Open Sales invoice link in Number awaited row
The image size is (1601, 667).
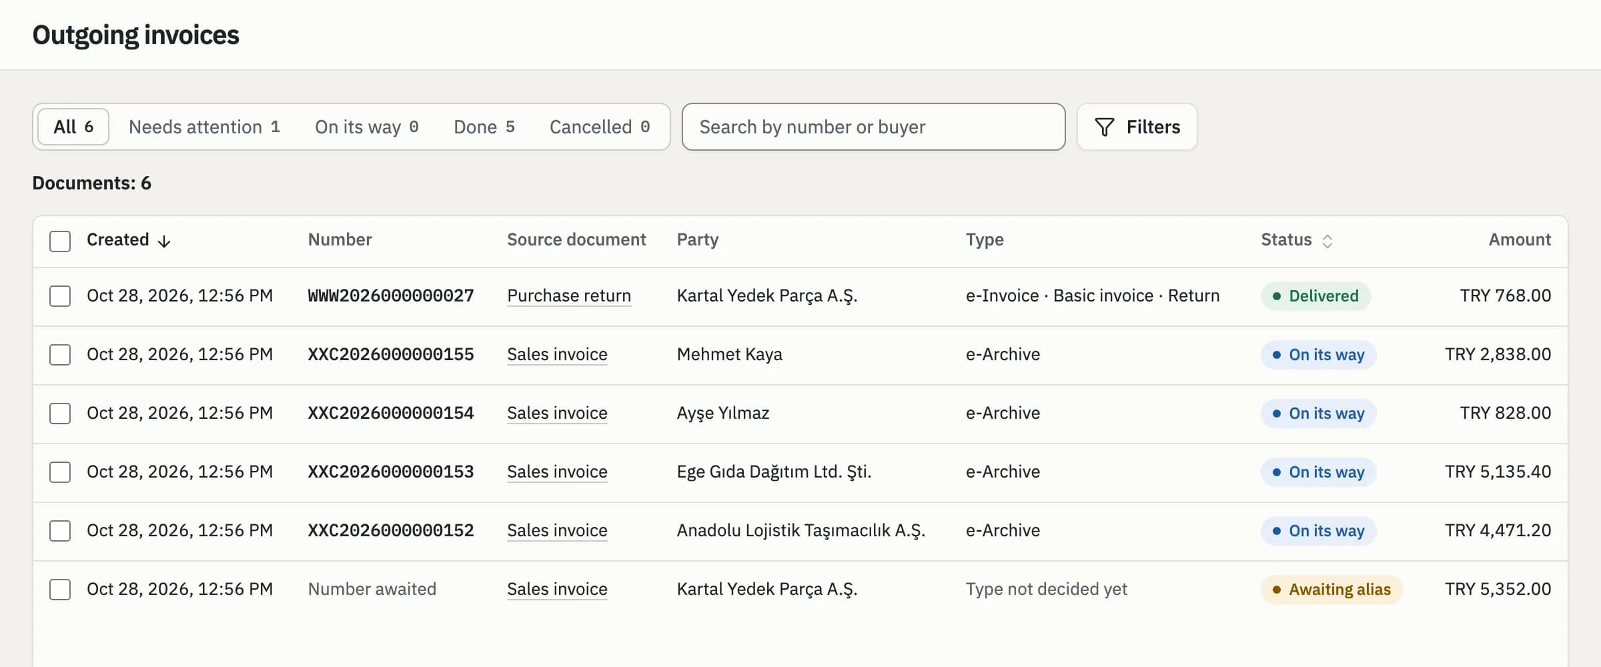[x=557, y=589]
